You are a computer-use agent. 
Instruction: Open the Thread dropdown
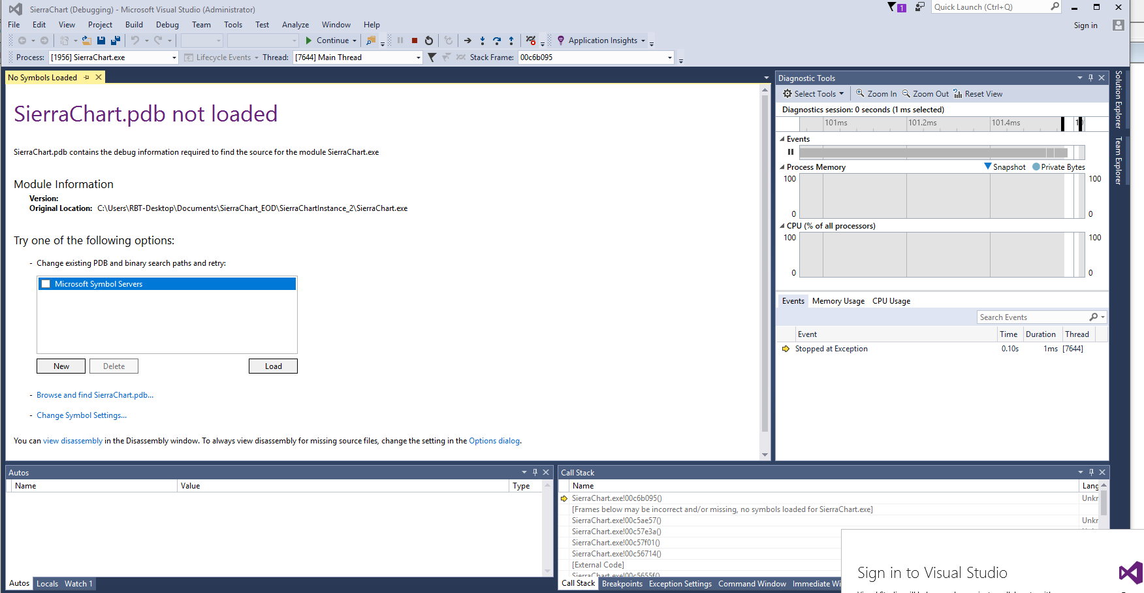pyautogui.click(x=419, y=57)
